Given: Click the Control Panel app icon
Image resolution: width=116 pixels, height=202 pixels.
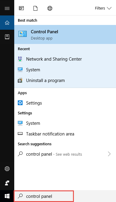Looking at the screenshot, I should pyautogui.click(x=23, y=34).
